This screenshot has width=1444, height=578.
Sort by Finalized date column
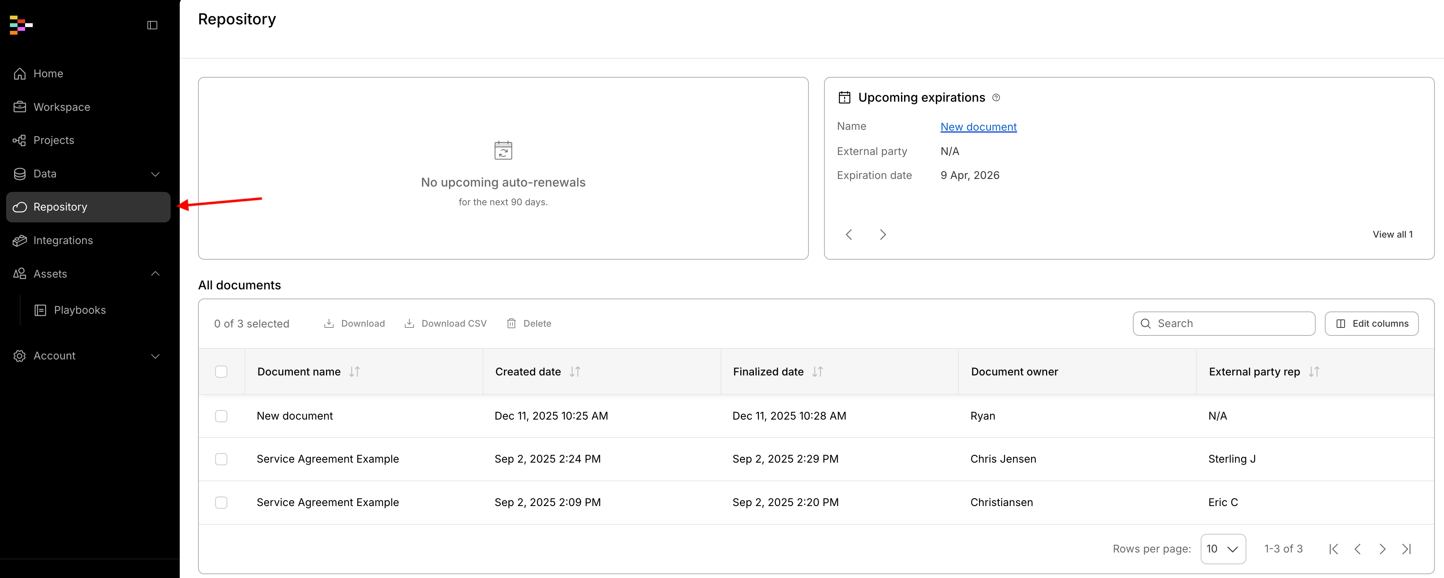(x=817, y=372)
